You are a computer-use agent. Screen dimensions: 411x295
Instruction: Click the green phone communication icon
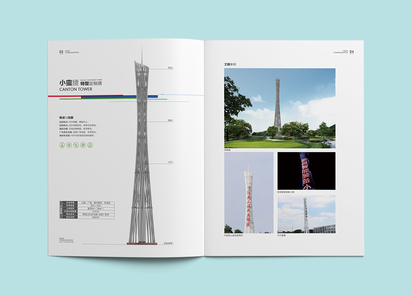[x=76, y=145]
